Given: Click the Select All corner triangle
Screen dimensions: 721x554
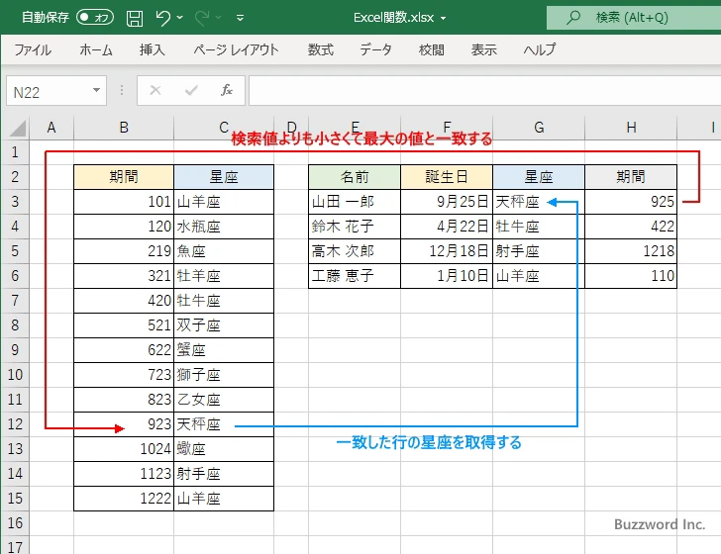Looking at the screenshot, I should coord(15,128).
